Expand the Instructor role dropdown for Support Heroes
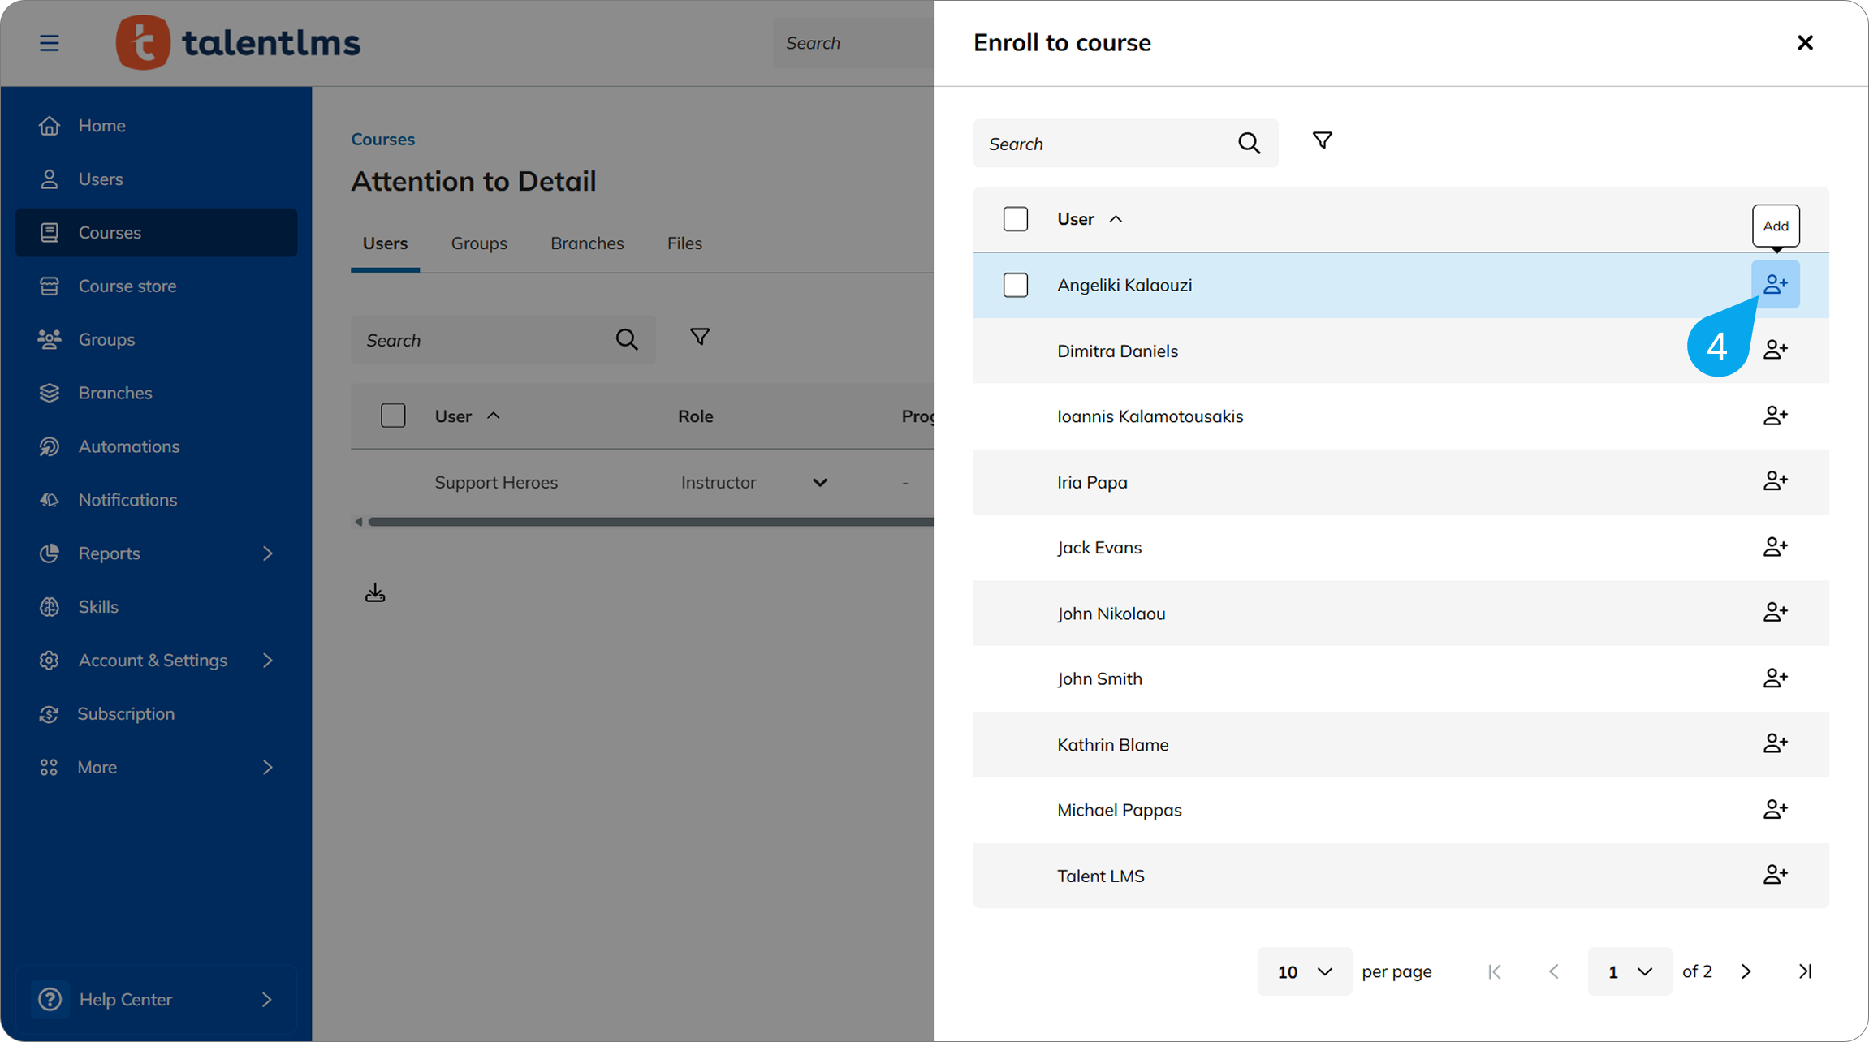 point(819,482)
